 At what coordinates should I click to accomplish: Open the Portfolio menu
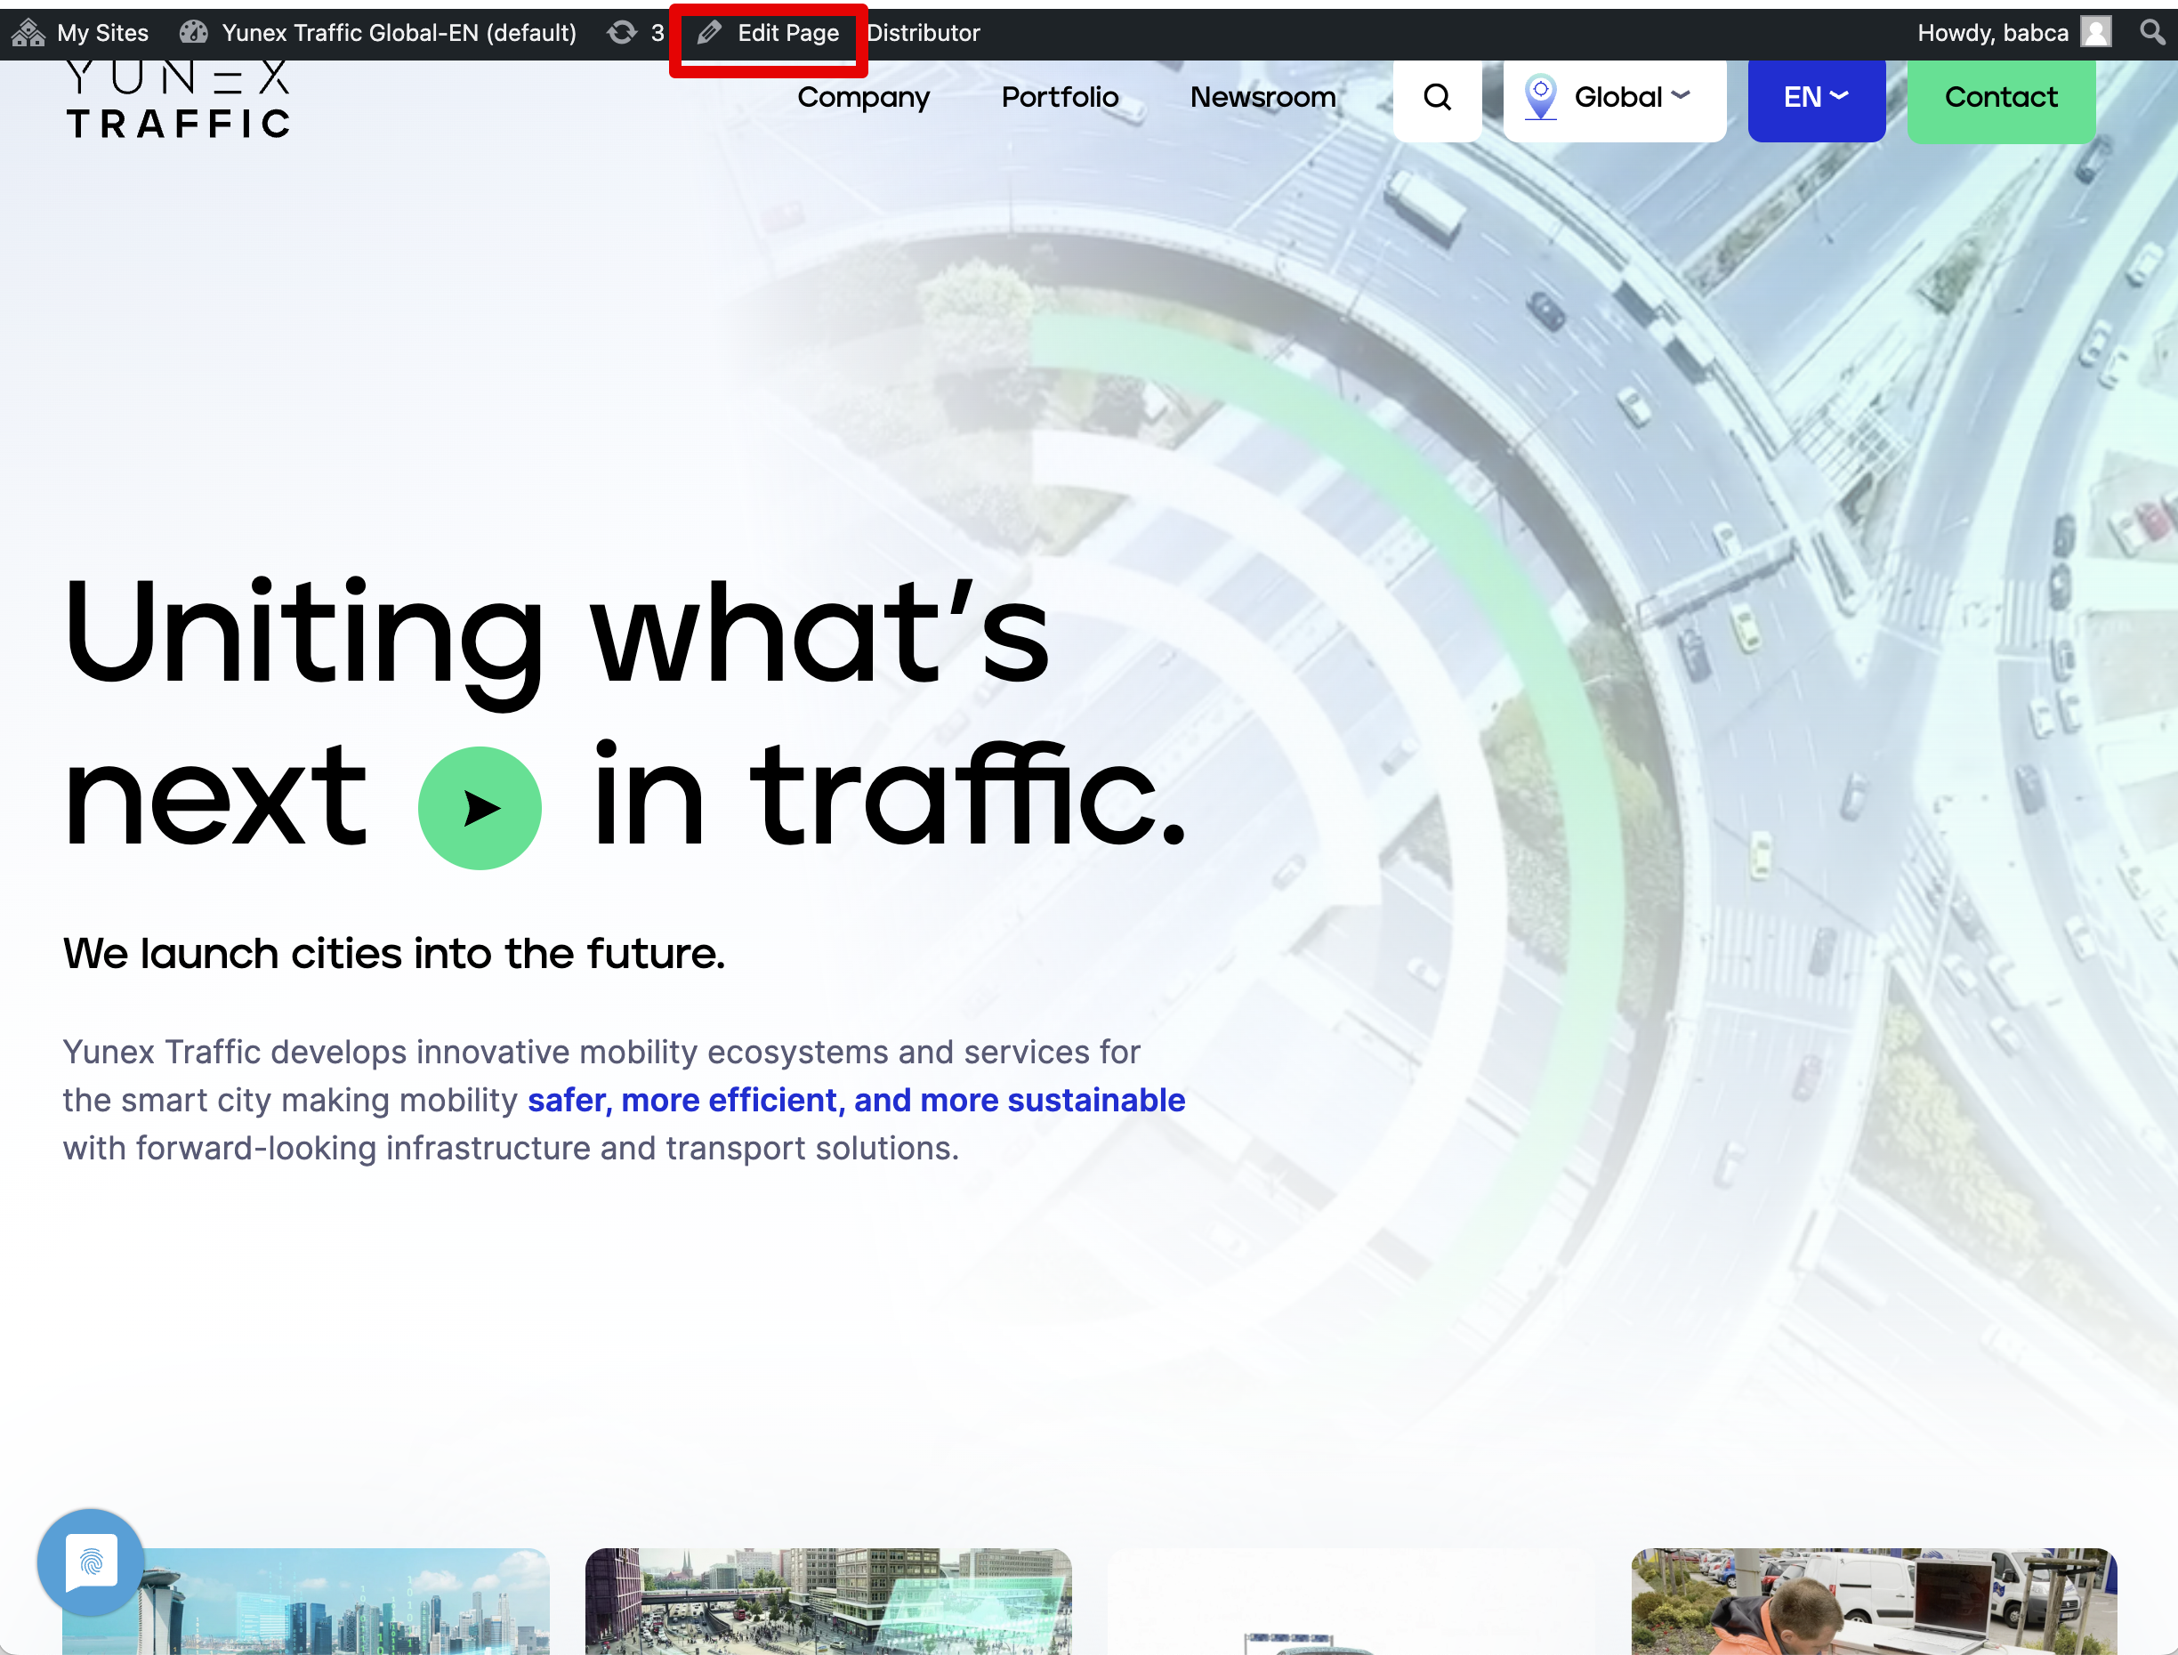(1059, 98)
